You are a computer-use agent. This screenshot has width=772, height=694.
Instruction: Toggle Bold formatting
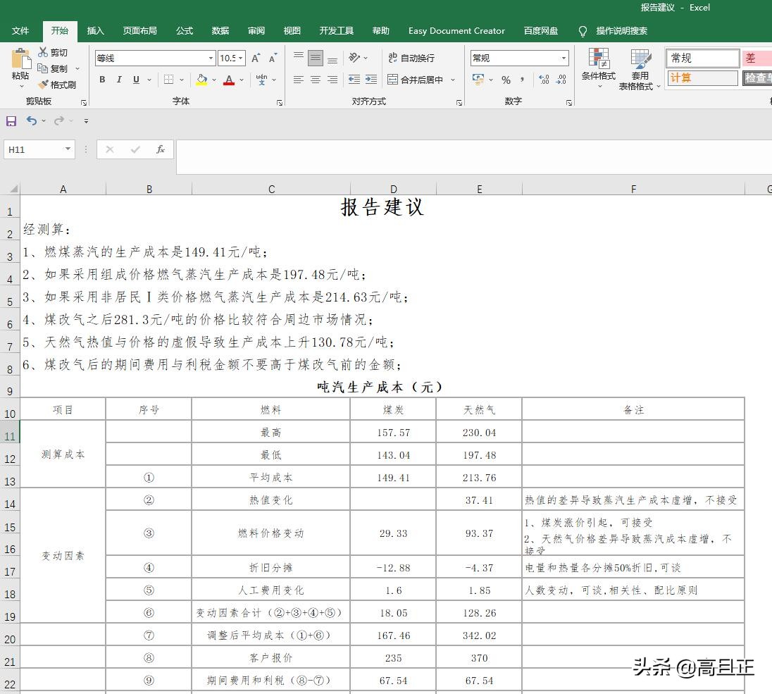point(101,80)
